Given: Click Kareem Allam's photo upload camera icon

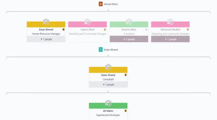Looking at the screenshot, I should [129, 22].
